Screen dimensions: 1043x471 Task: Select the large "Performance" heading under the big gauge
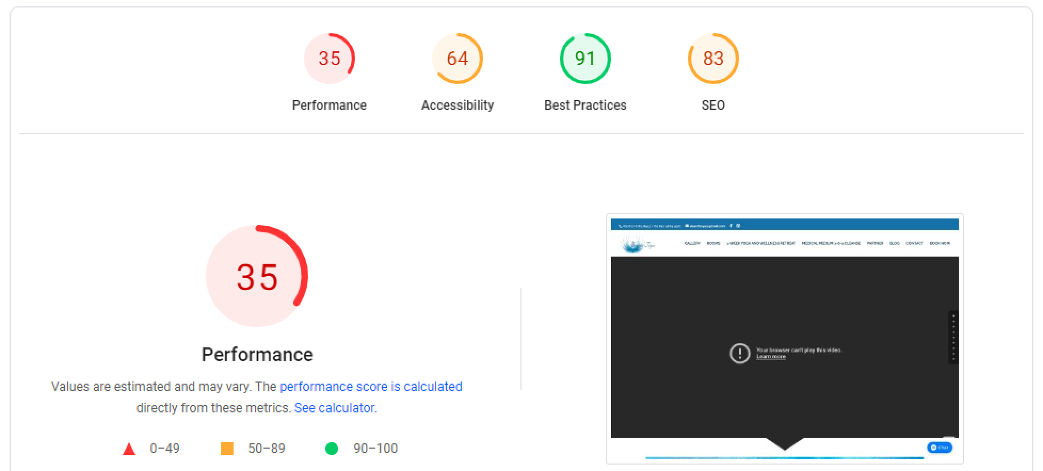click(x=257, y=354)
